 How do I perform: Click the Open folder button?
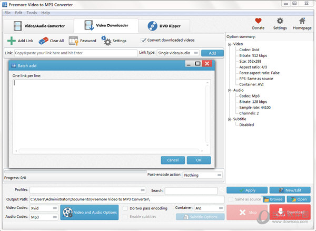[x=299, y=199]
